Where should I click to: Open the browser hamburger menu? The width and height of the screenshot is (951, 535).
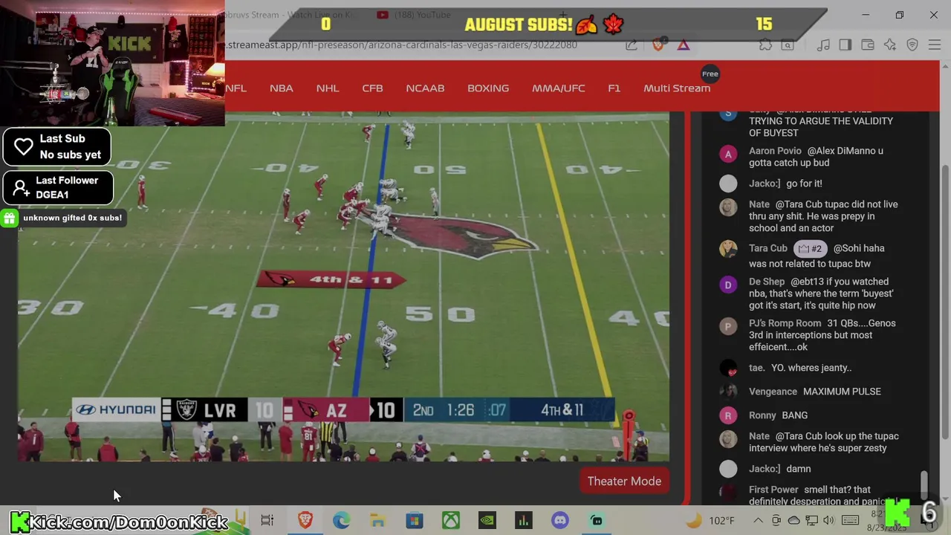934,45
